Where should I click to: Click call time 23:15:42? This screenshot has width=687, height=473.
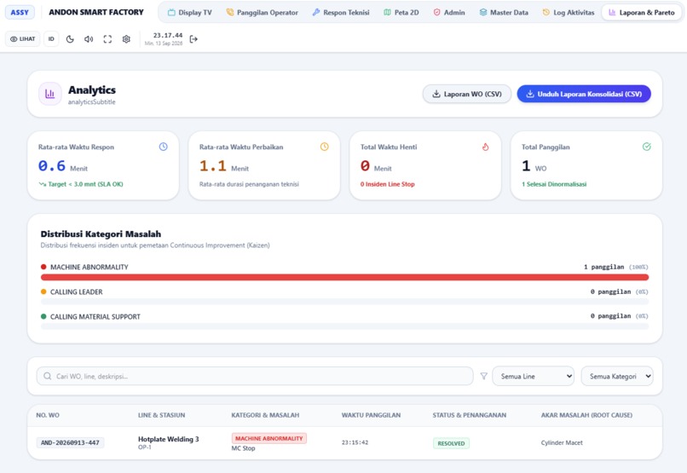click(355, 443)
